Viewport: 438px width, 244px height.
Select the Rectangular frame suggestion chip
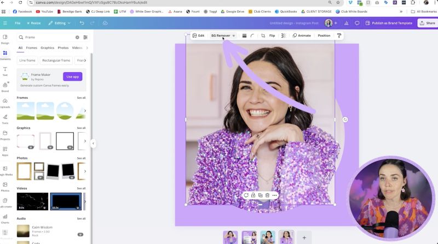[x=56, y=61]
